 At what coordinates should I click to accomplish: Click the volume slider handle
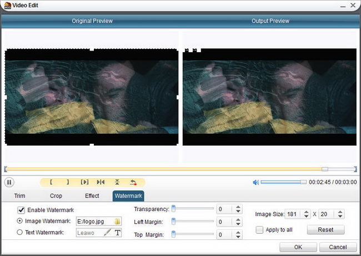pyautogui.click(x=303, y=182)
